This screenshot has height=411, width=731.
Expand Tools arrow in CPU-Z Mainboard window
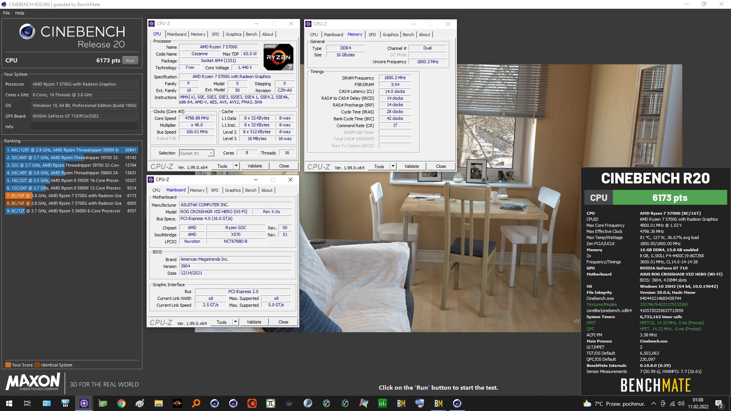235,322
